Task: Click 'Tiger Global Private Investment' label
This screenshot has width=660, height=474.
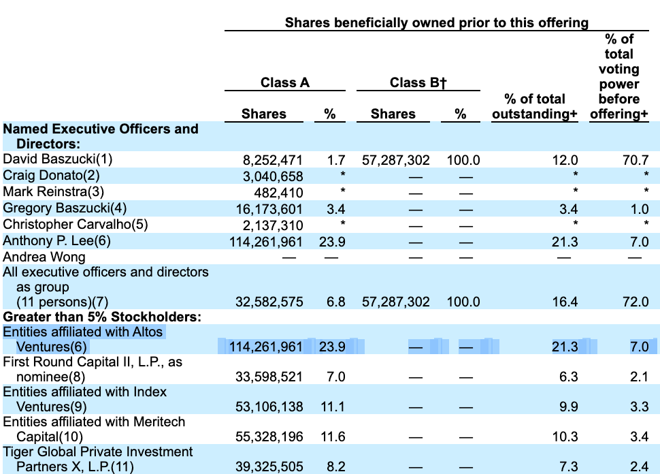Action: pos(98,452)
